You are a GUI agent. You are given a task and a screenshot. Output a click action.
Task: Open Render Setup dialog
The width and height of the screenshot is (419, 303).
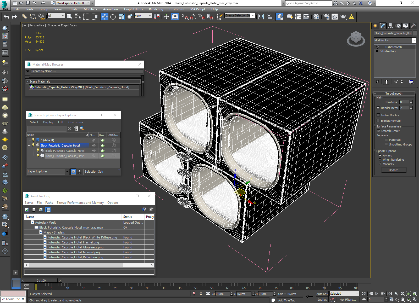[326, 17]
